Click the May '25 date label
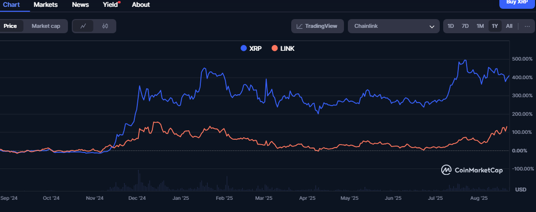The height and width of the screenshot is (212, 536). [x=350, y=198]
